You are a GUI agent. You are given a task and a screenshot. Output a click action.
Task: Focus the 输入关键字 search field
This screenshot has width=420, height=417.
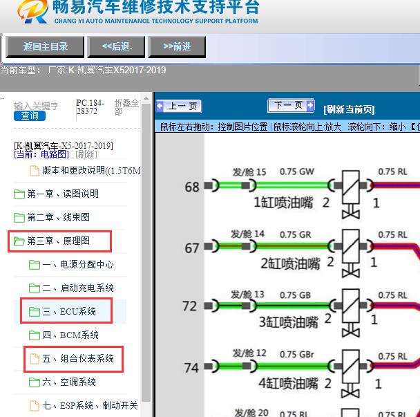tap(36, 106)
